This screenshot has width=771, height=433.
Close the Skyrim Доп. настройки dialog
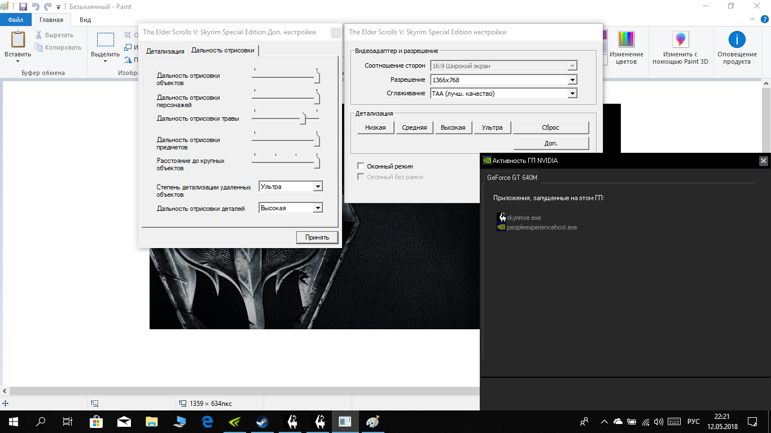pyautogui.click(x=335, y=32)
